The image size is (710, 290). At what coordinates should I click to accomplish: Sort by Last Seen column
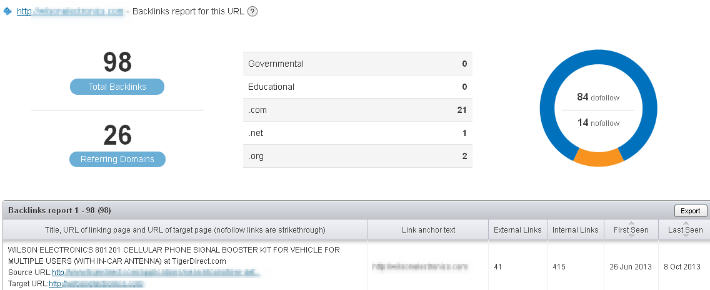(685, 230)
